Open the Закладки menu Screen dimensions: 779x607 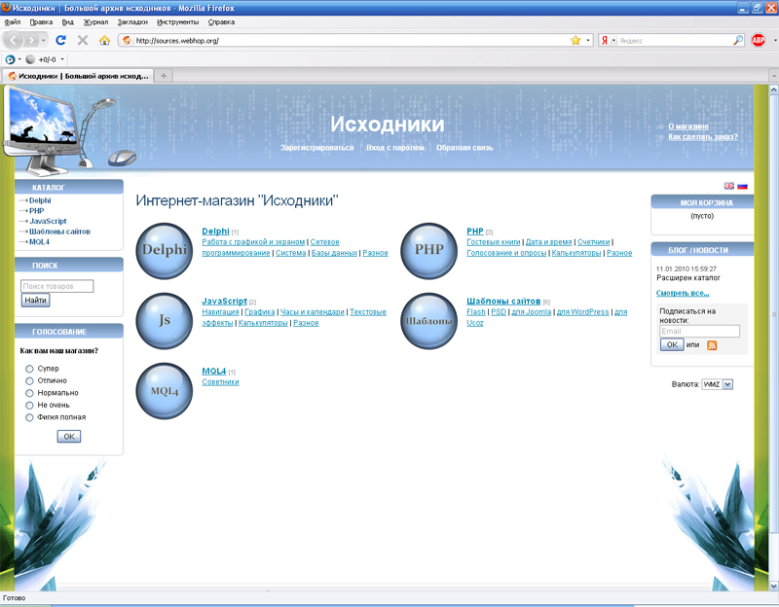(132, 20)
